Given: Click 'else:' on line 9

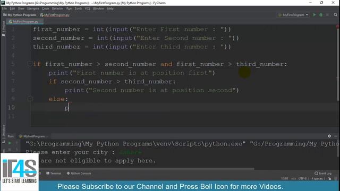Looking at the screenshot, I should tap(58, 99).
